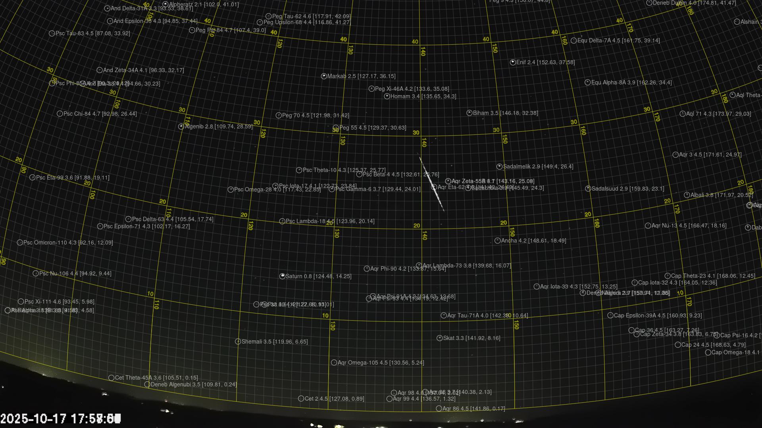762x428 pixels.
Task: Click the Albali star marker circle
Action: (x=687, y=195)
